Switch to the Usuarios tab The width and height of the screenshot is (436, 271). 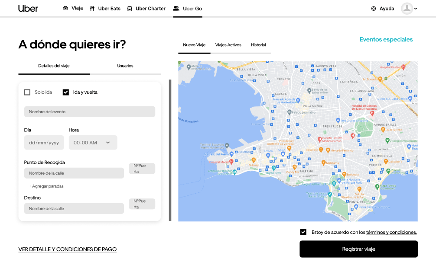tap(125, 66)
